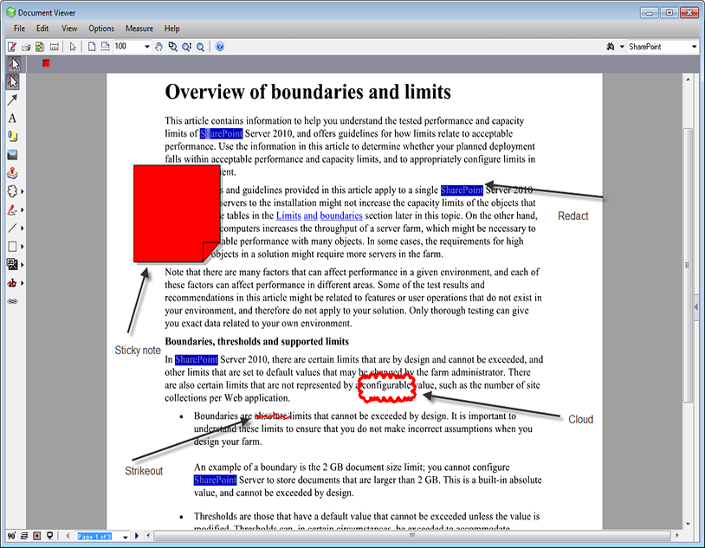
Task: Select the hand pan tool
Action: 158,46
